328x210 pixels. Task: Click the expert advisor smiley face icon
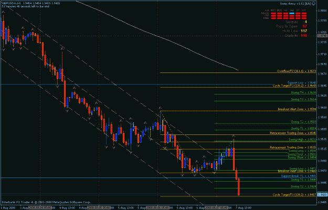[x=313, y=4]
